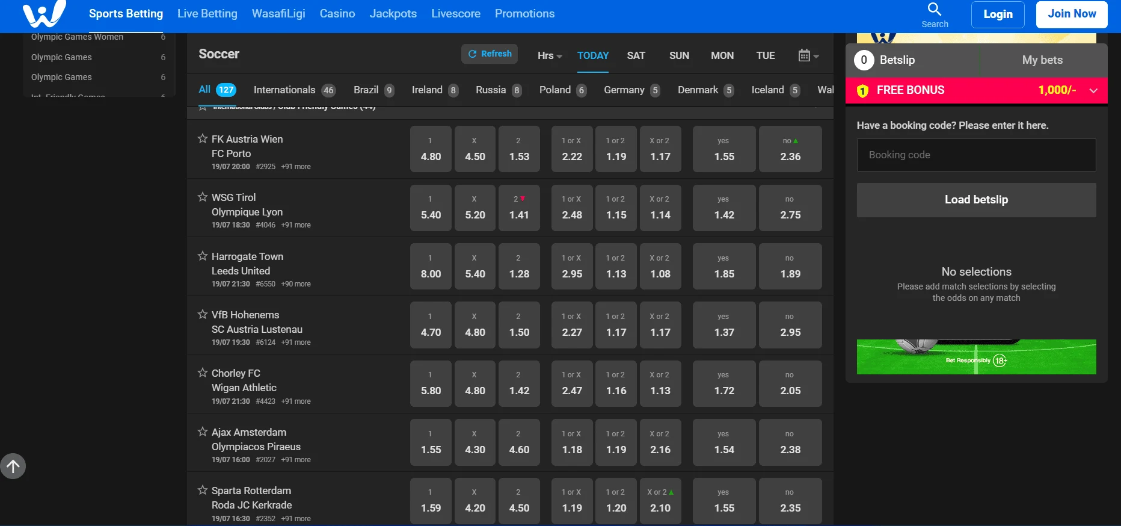Select yes 1.72 for Chorley FC match
This screenshot has width=1121, height=526.
coord(724,383)
